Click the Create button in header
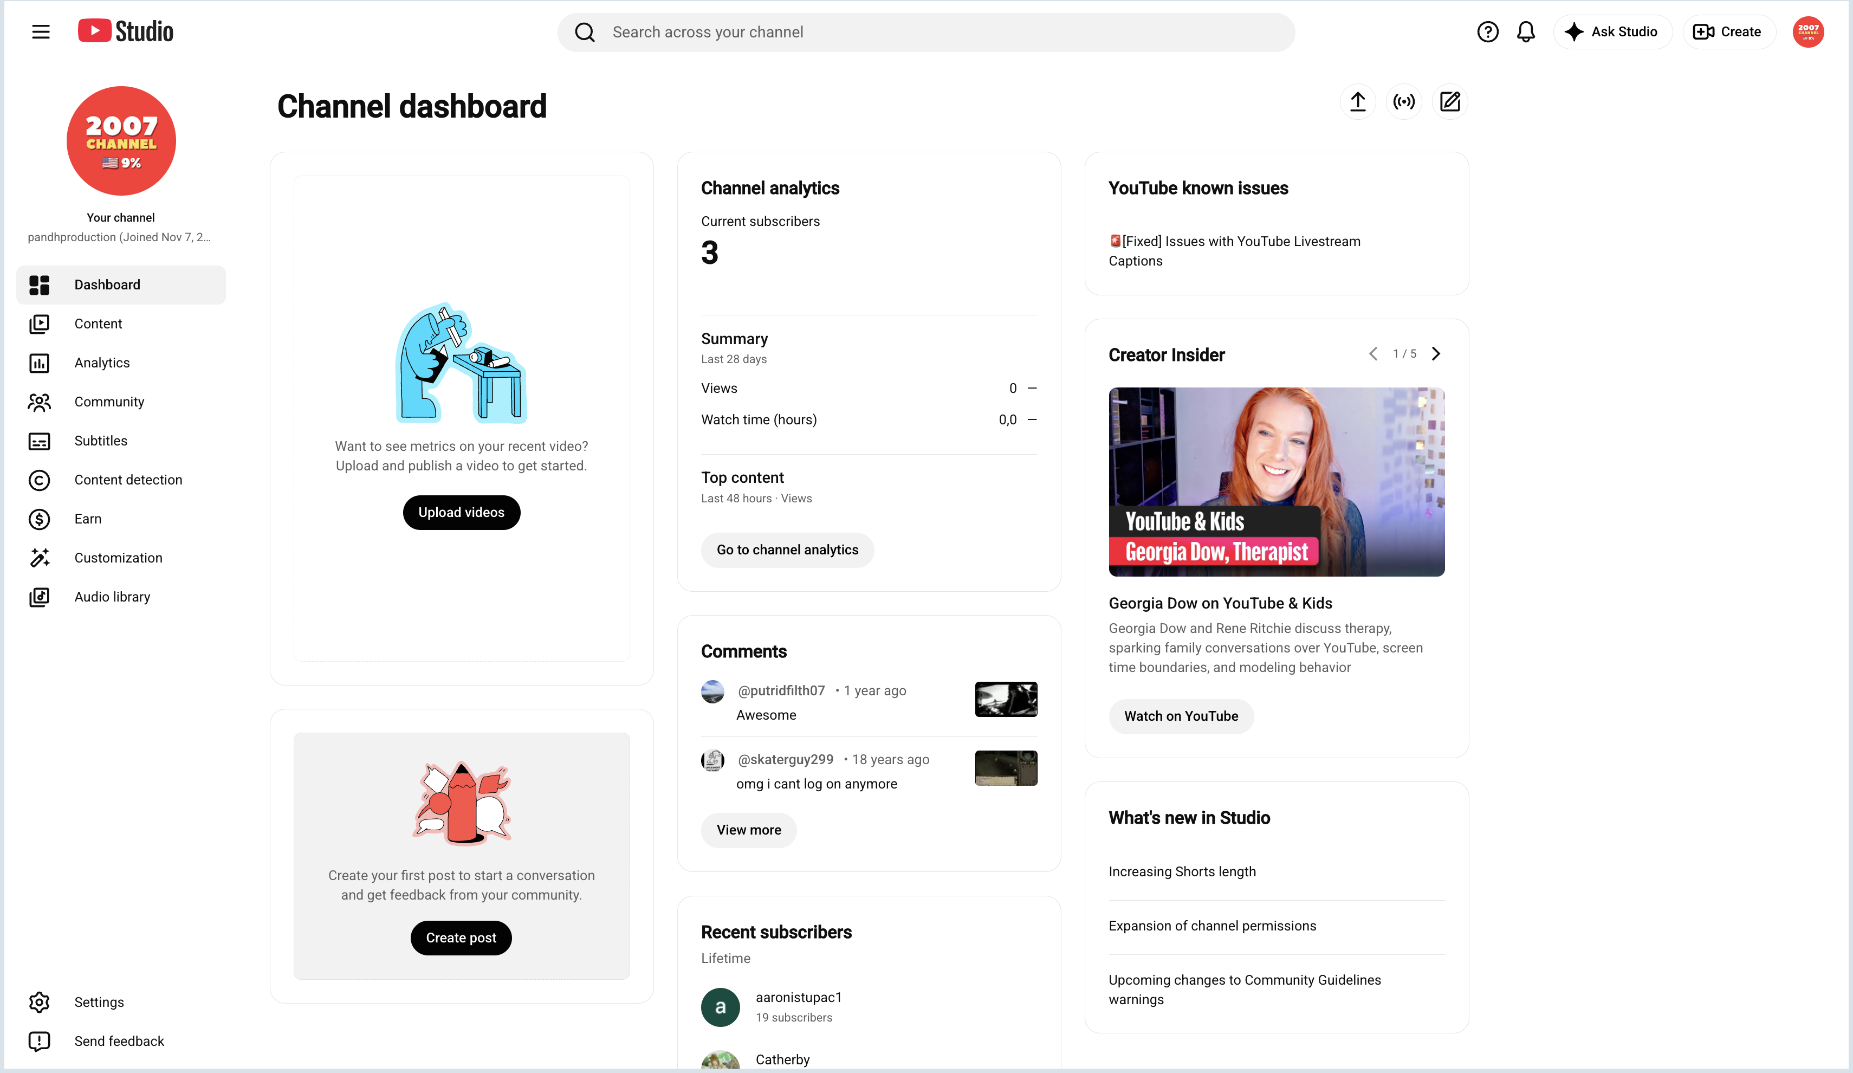The image size is (1853, 1073). [x=1729, y=31]
